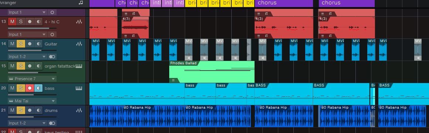Arm record on the Guitar track
Screen dimensions: 429x133
tap(30, 44)
